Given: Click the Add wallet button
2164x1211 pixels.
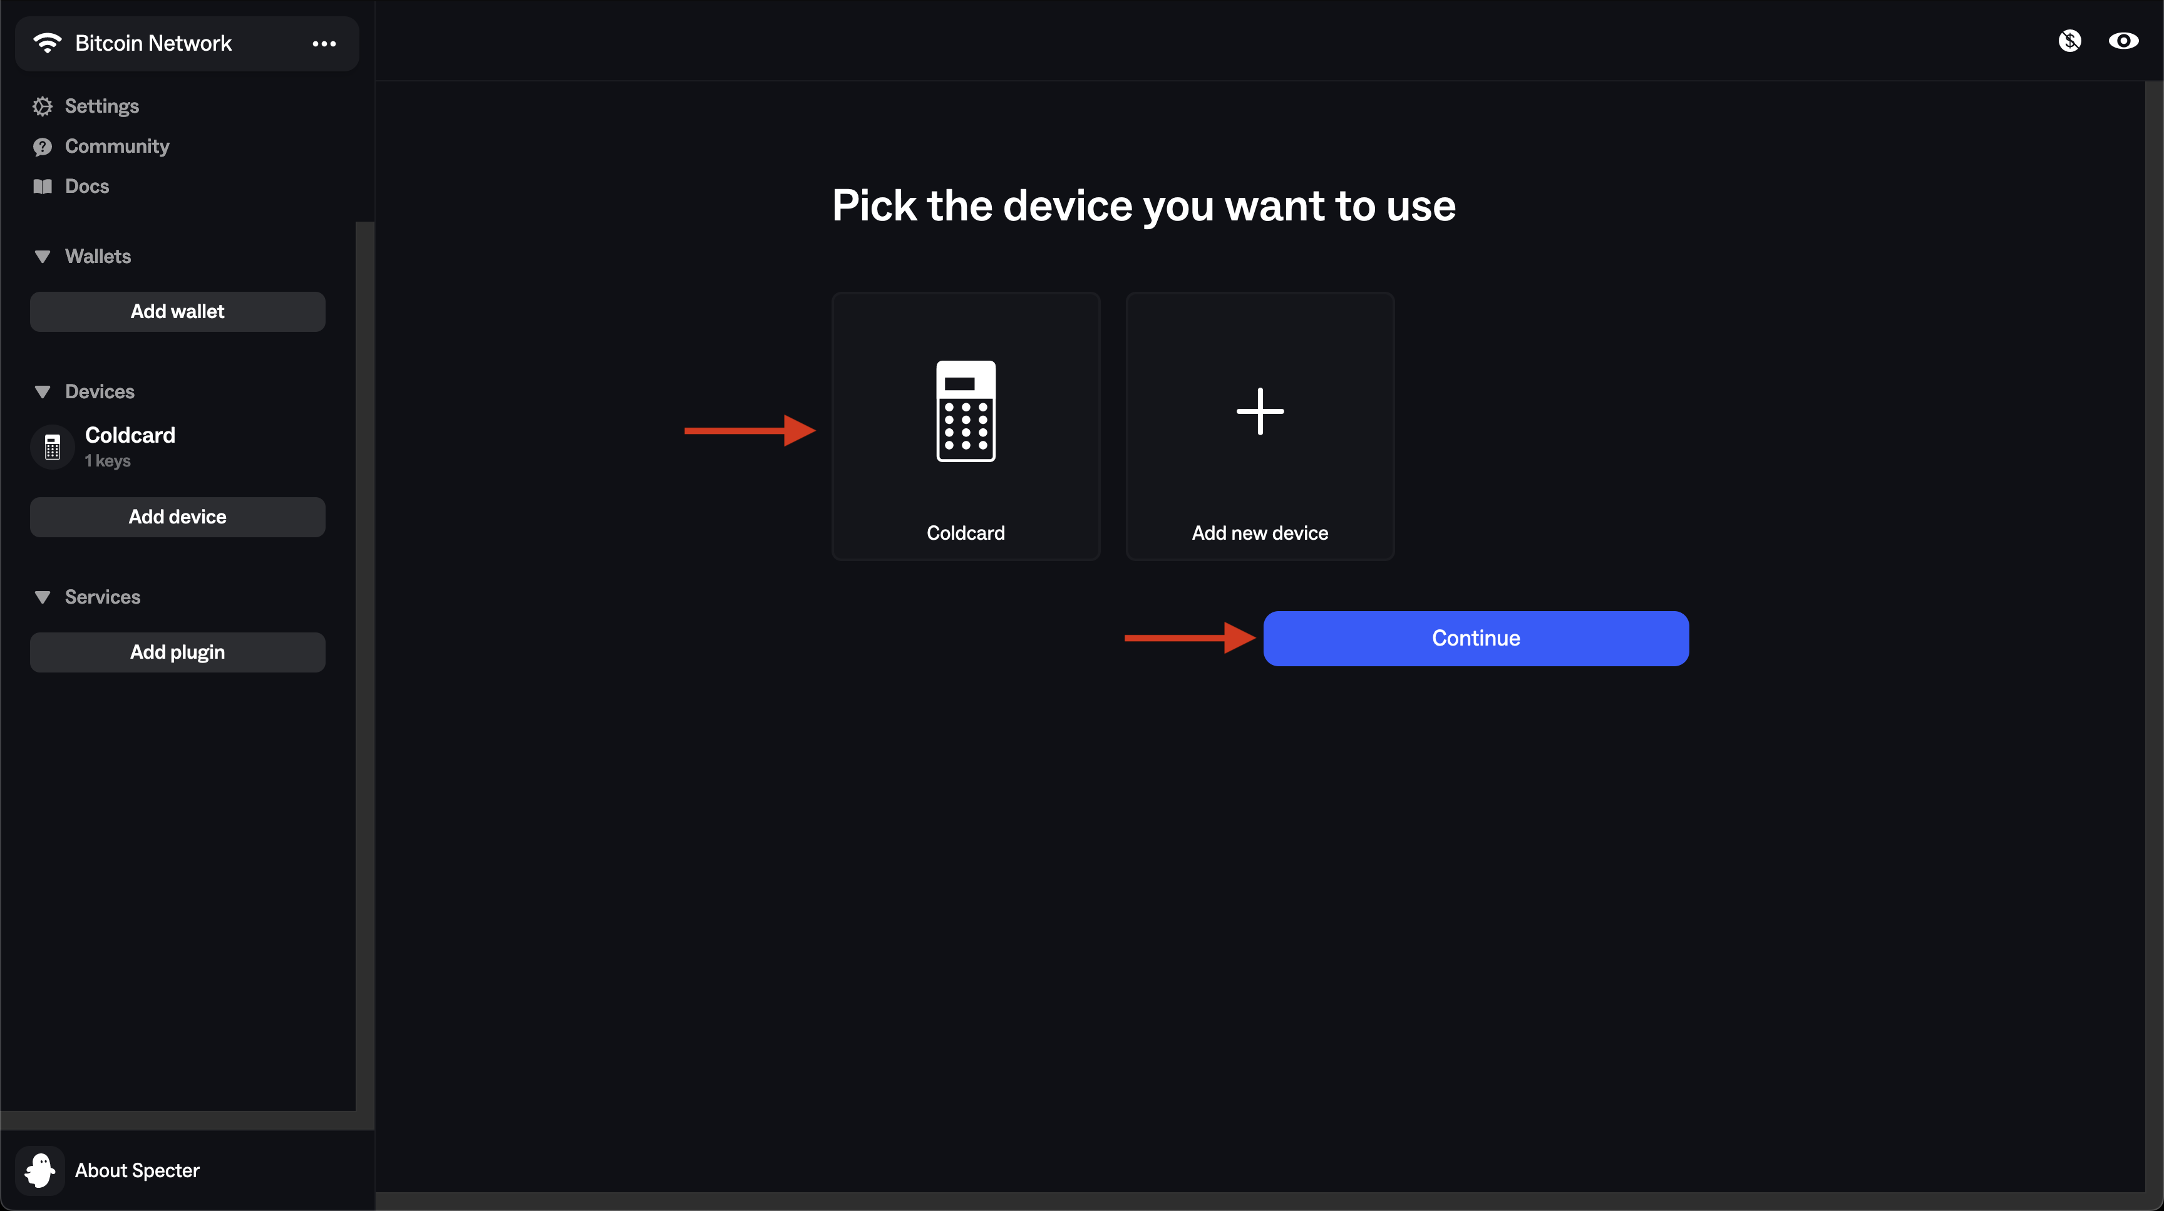Looking at the screenshot, I should click(177, 312).
